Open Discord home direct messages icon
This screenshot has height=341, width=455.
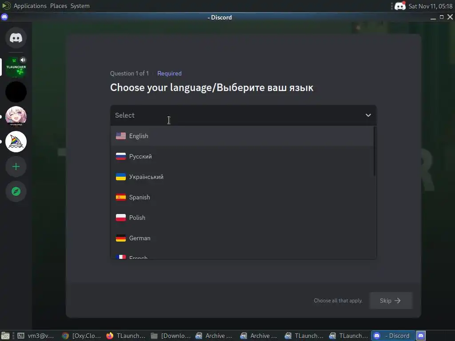click(x=16, y=38)
